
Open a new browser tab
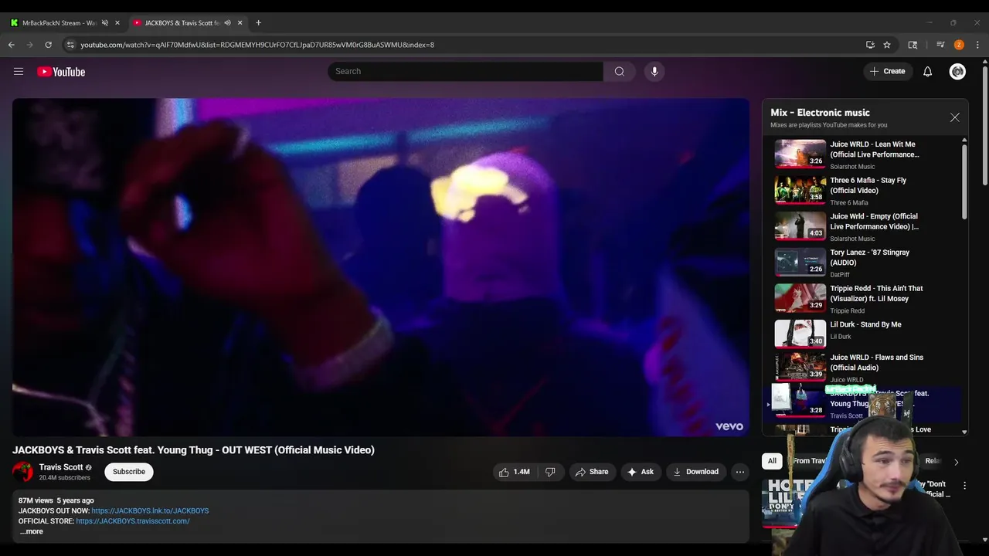click(x=258, y=22)
